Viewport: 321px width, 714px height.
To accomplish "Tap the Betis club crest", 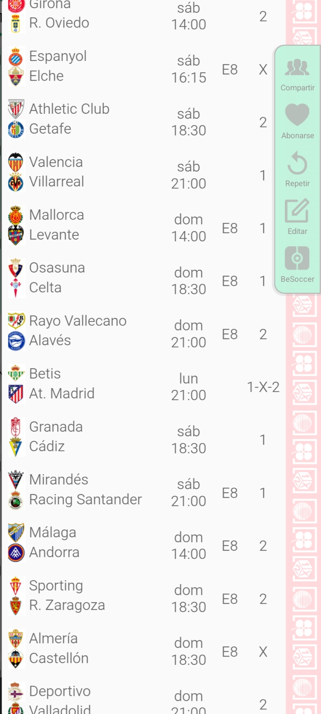I will click(16, 374).
